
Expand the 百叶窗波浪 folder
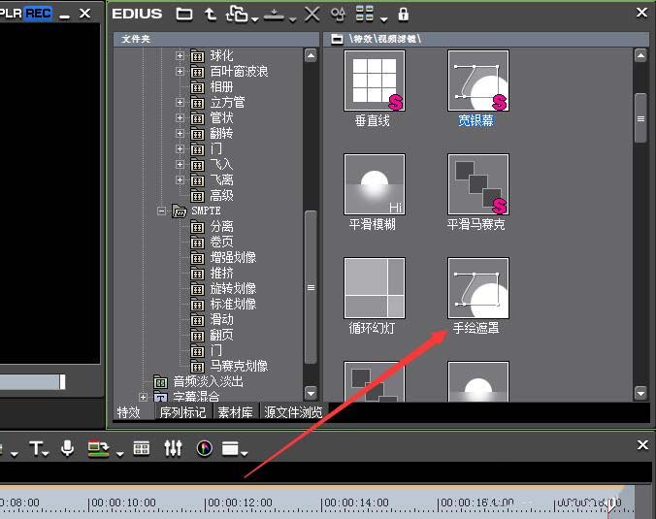[180, 71]
